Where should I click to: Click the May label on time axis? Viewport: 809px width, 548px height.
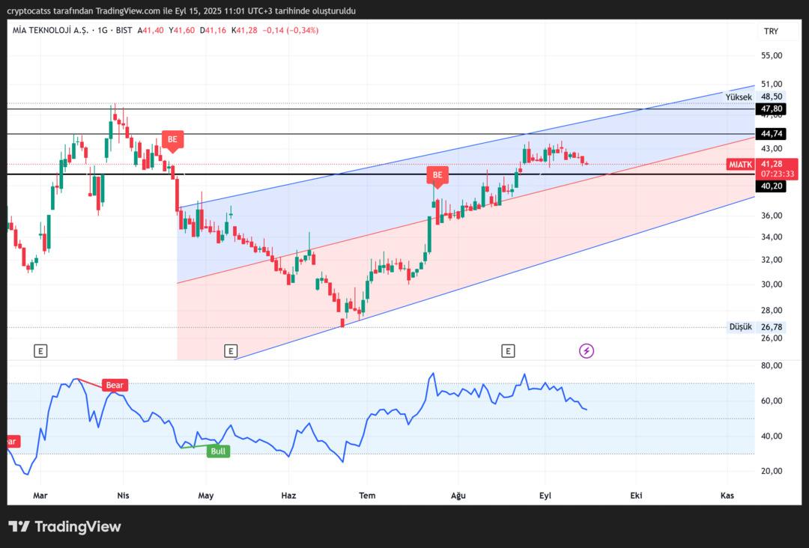[x=206, y=496]
